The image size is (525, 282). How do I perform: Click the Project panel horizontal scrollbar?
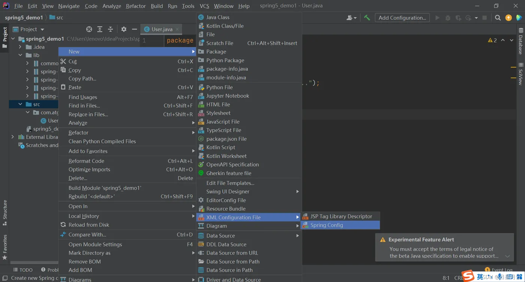pyautogui.click(x=34, y=263)
